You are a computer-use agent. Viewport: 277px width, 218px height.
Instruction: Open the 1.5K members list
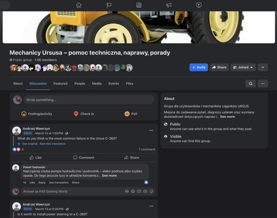click(x=45, y=60)
